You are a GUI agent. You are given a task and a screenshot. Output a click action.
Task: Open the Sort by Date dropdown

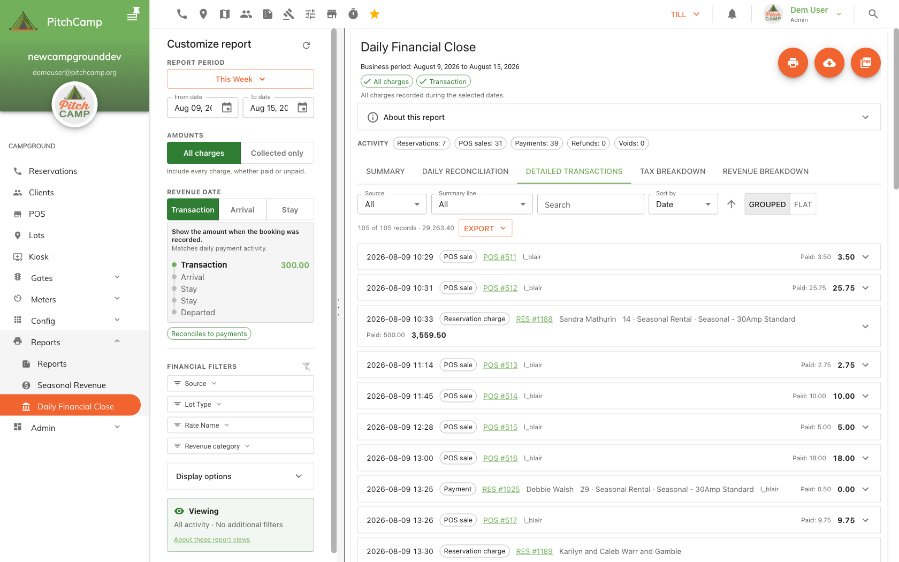(683, 204)
